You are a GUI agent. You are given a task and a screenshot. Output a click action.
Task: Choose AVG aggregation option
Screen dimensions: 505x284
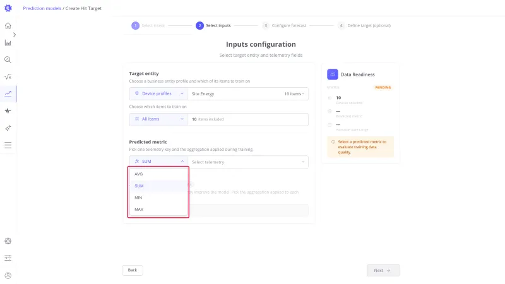click(x=158, y=174)
